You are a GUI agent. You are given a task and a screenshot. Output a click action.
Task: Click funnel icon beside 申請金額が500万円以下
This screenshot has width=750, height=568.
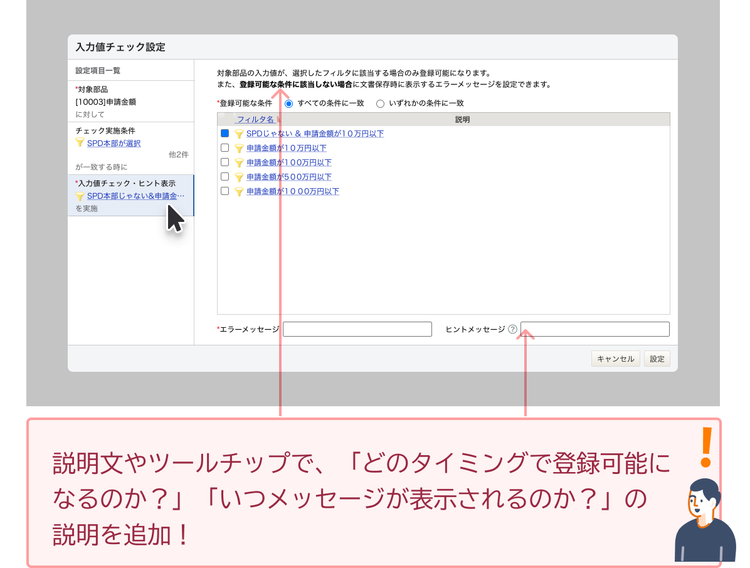click(x=239, y=177)
